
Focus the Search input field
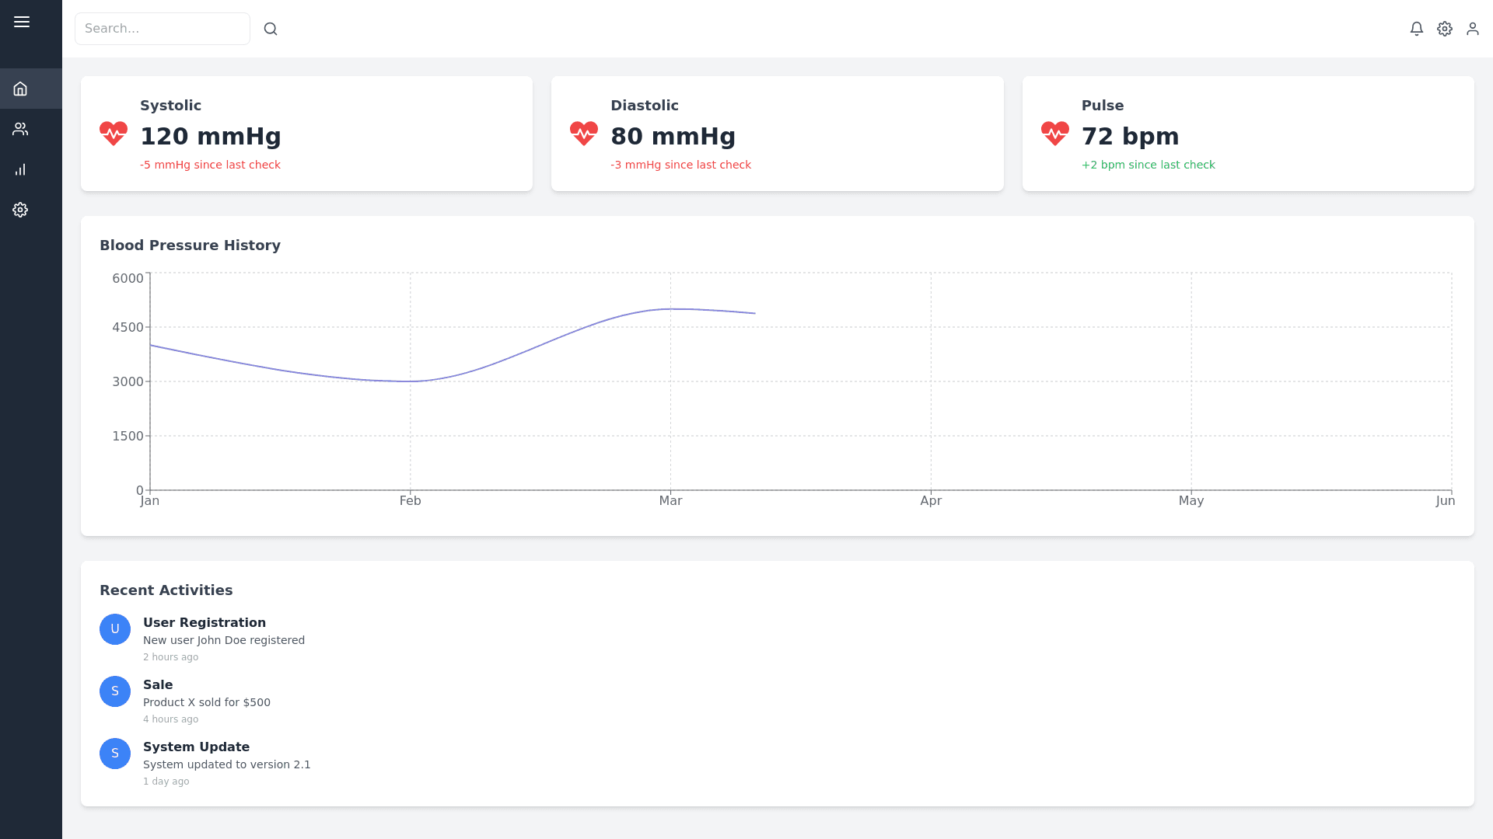tap(162, 29)
